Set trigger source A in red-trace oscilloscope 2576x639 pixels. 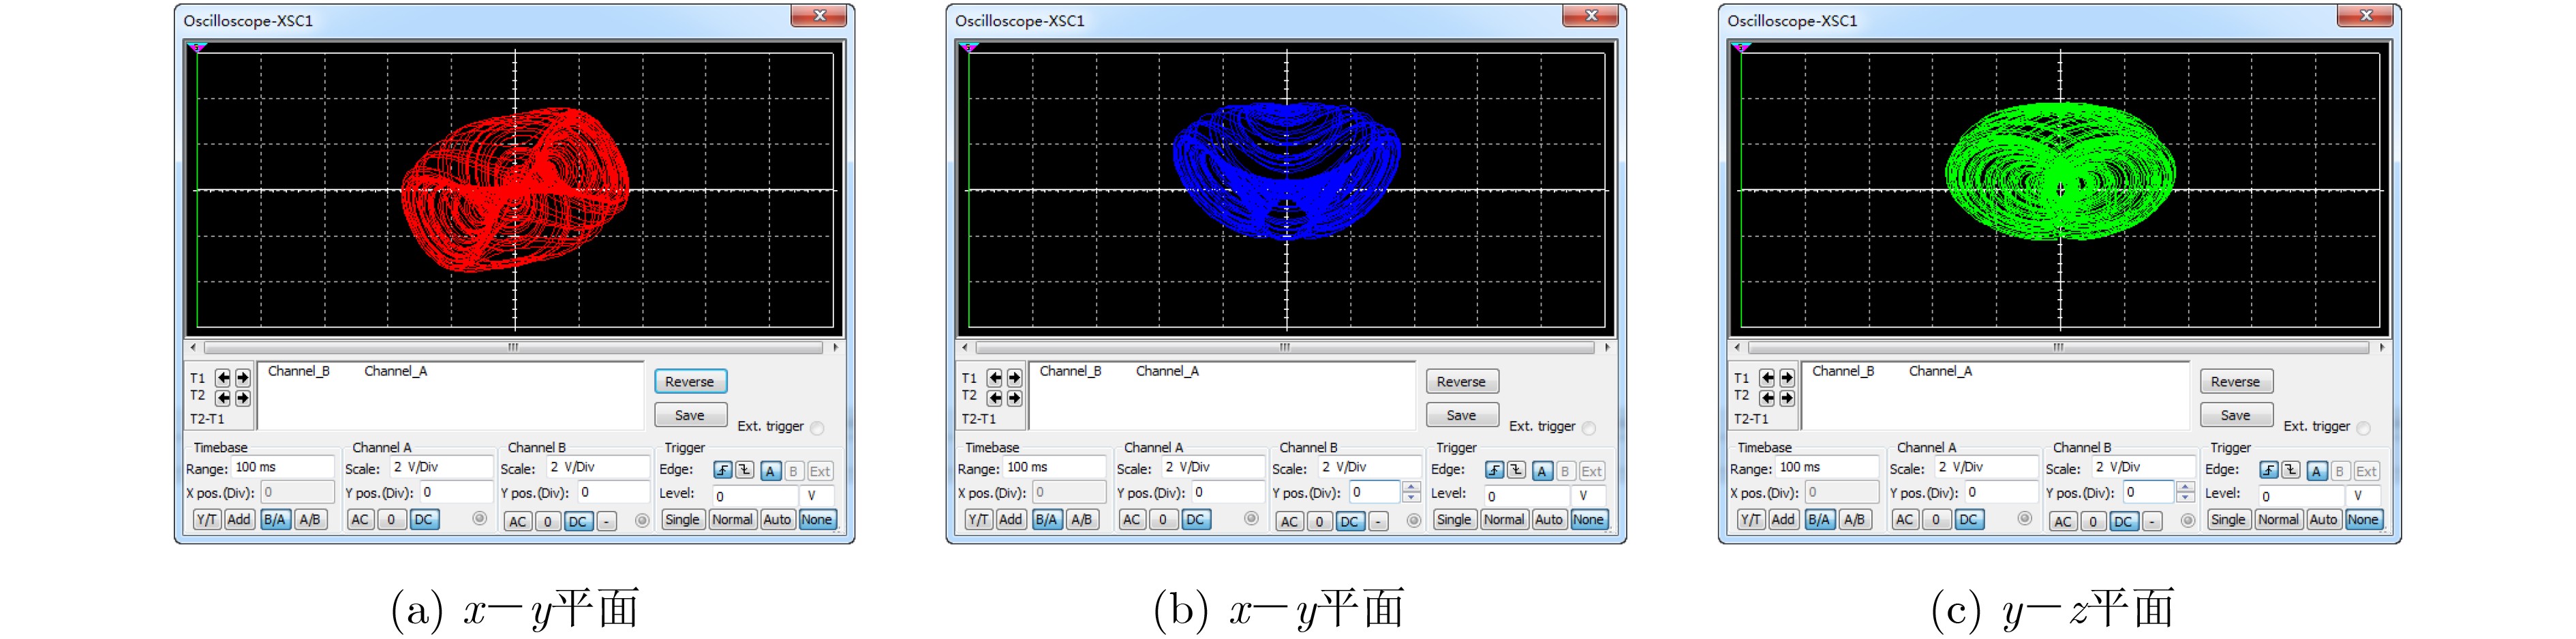click(x=770, y=471)
